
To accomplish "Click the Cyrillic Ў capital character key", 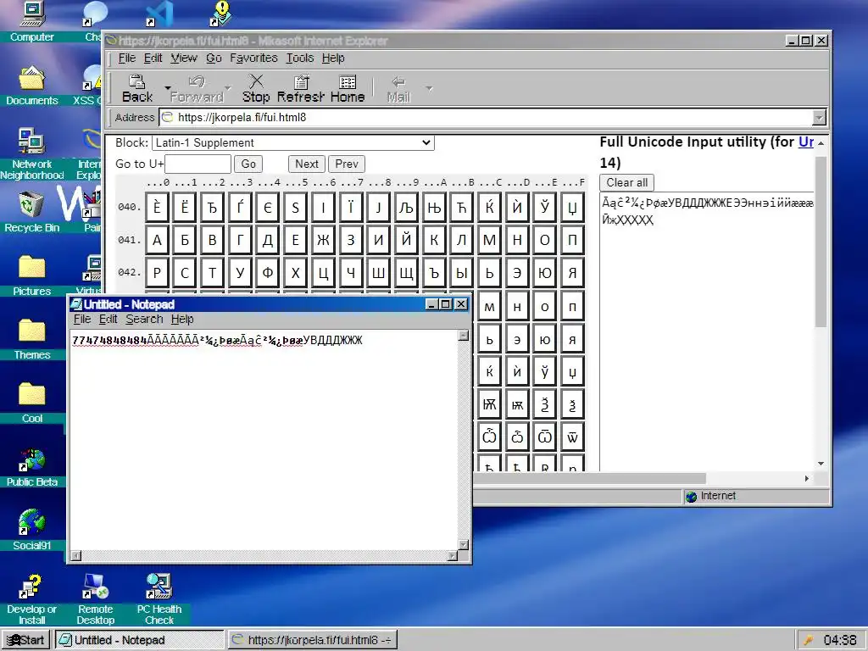I will click(545, 208).
